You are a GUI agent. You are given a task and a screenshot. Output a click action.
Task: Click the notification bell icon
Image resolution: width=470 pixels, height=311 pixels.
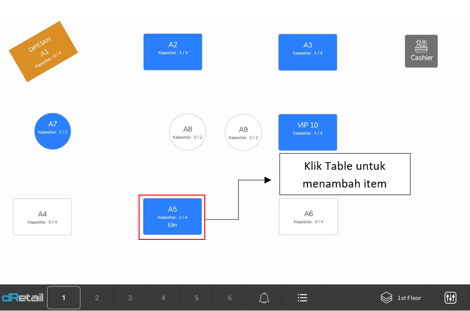pyautogui.click(x=264, y=298)
